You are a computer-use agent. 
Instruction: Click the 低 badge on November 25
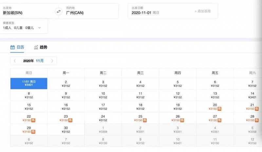click(145, 120)
